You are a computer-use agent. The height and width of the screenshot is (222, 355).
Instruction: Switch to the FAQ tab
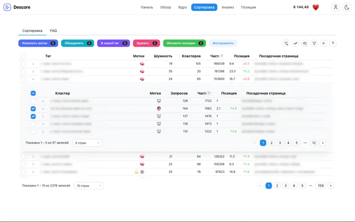pyautogui.click(x=53, y=31)
